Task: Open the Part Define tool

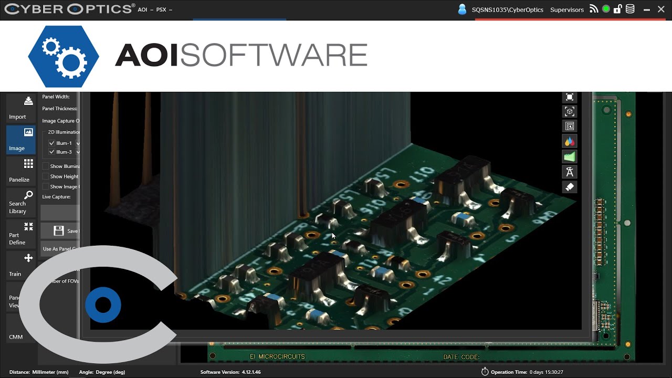Action: (20, 234)
